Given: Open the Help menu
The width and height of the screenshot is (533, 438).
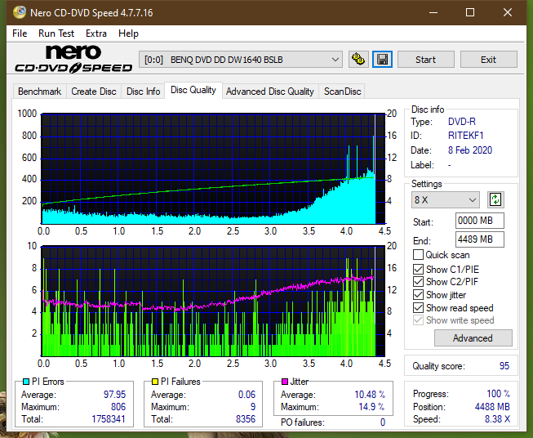Looking at the screenshot, I should pos(128,34).
